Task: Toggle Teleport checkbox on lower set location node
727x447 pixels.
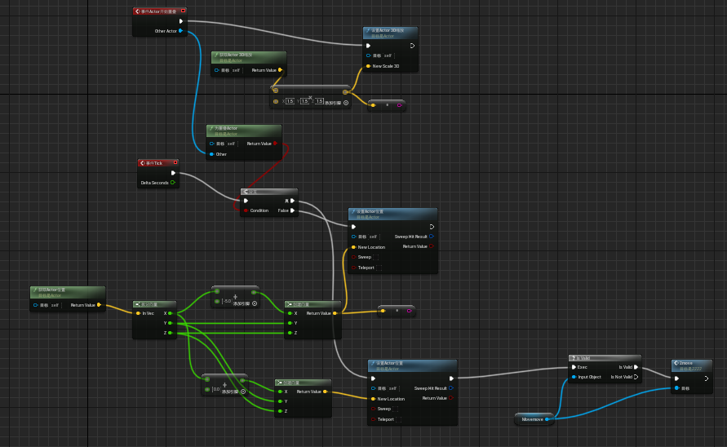Action: click(400, 419)
